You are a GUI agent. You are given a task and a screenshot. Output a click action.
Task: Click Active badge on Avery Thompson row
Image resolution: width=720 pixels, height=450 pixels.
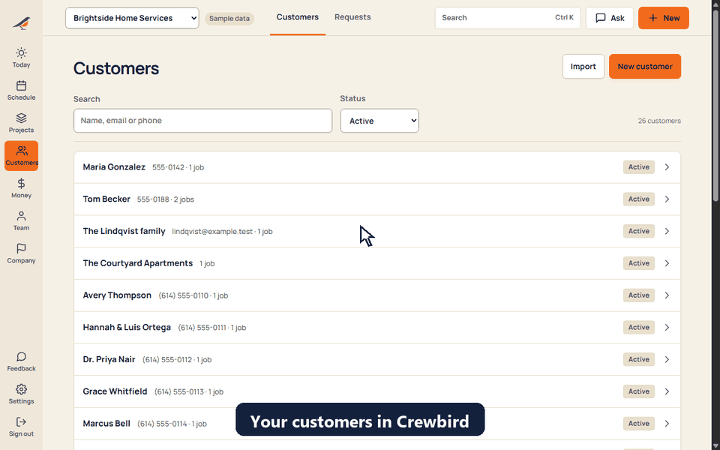(x=639, y=295)
